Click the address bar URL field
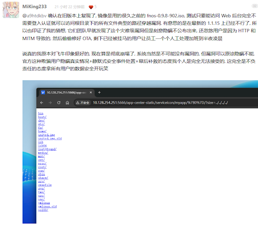 [x=161, y=102]
